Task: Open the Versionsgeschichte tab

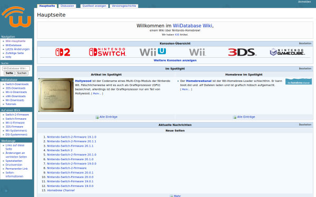Action: [x=124, y=6]
